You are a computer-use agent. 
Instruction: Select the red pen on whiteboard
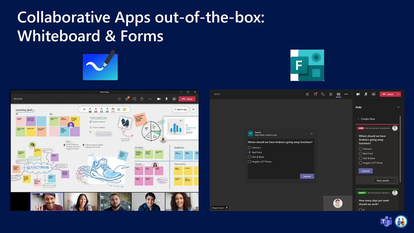96,109
